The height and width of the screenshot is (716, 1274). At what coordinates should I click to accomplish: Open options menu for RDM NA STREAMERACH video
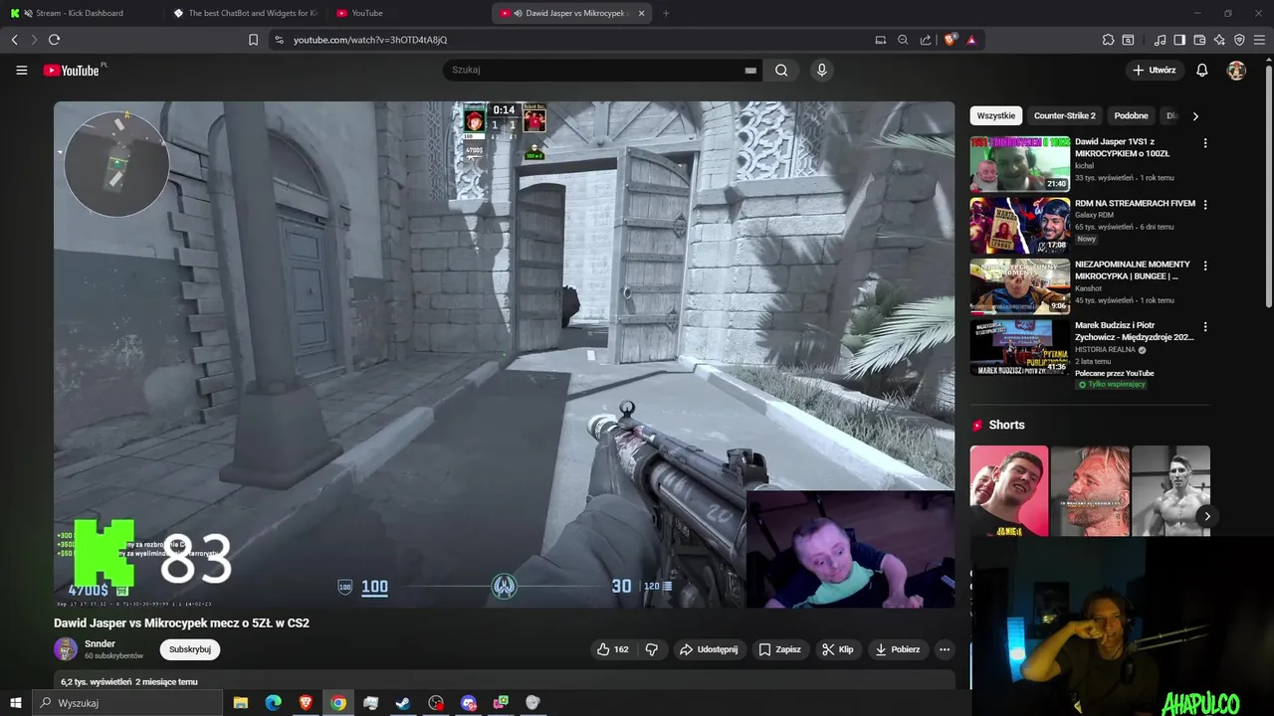1205,205
